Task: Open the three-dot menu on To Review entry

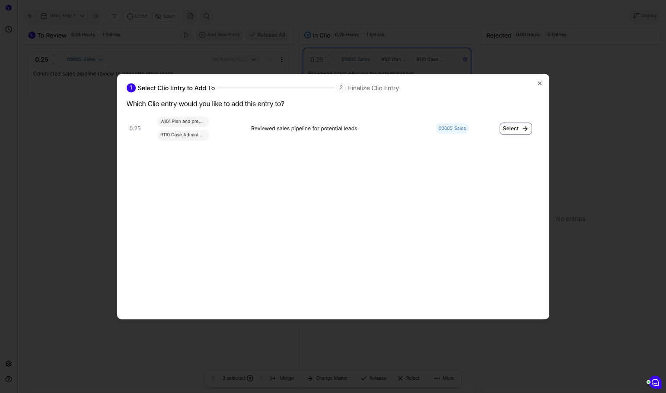Action: [282, 60]
